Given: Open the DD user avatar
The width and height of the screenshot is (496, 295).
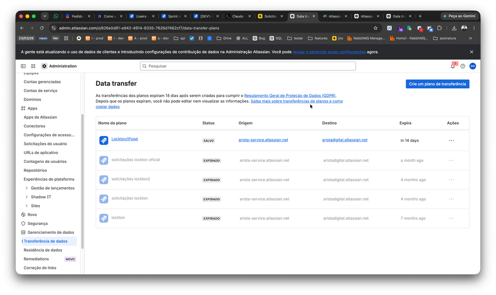Looking at the screenshot, I should click(x=473, y=66).
